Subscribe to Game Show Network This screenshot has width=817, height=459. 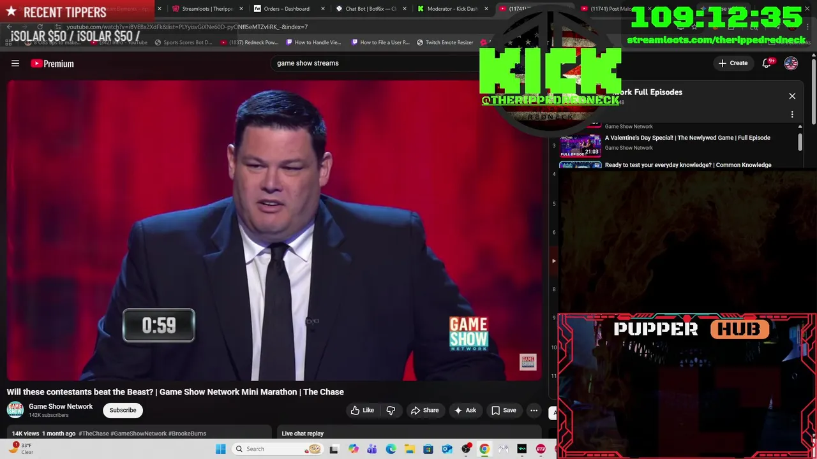[123, 411]
